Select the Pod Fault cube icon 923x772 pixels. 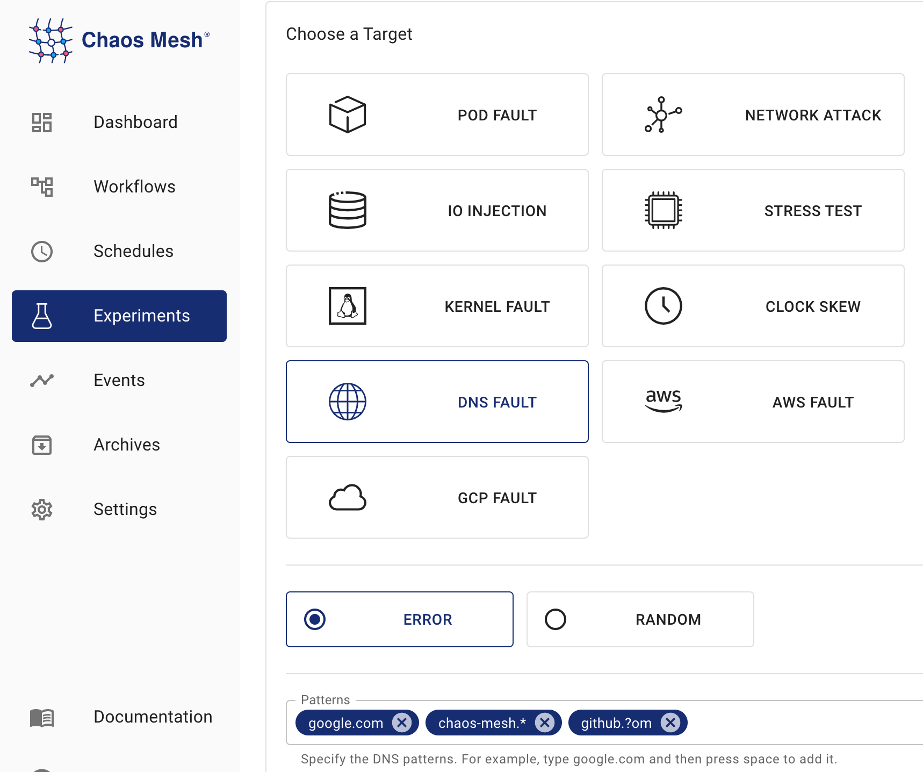(347, 115)
